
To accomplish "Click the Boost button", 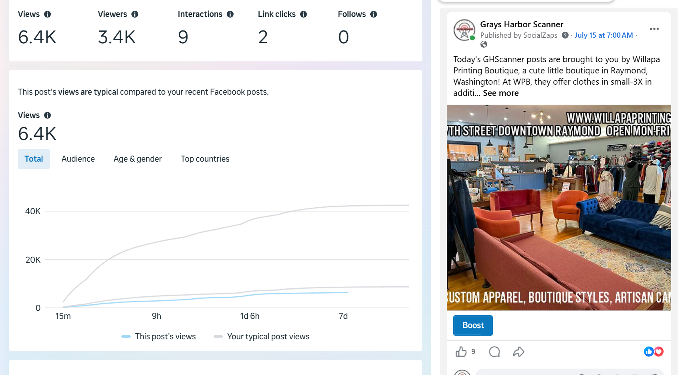I will pyautogui.click(x=473, y=325).
